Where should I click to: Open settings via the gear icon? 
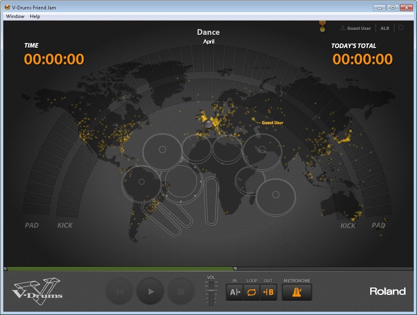(x=401, y=28)
